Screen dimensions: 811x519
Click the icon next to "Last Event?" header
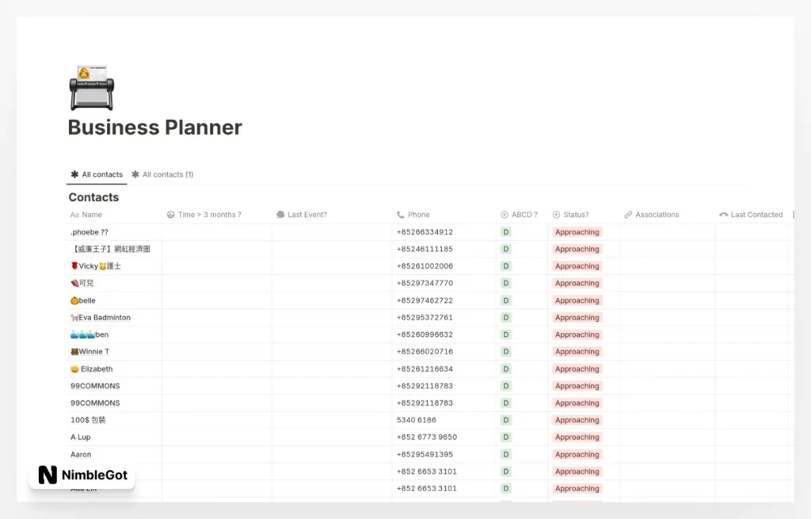pos(280,215)
